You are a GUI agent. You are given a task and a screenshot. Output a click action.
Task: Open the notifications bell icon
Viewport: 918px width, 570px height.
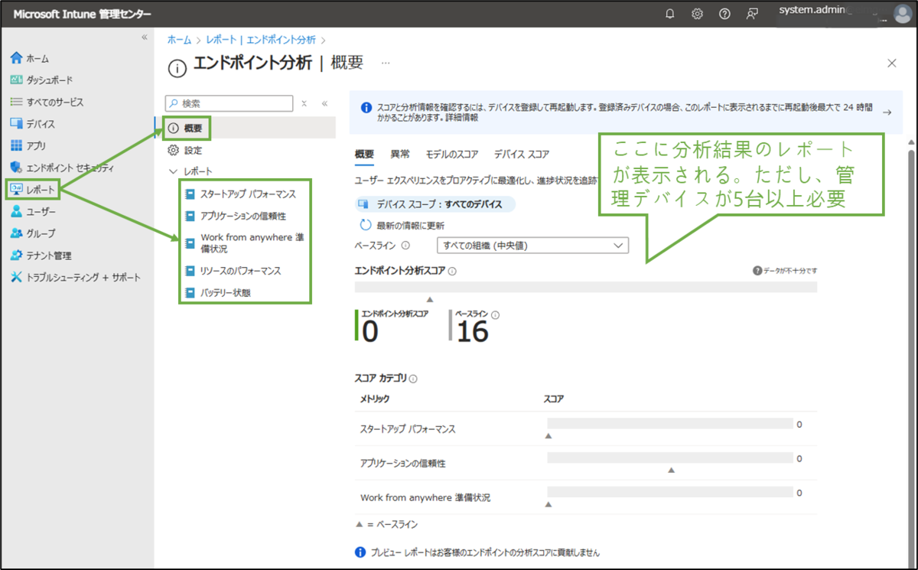click(x=670, y=14)
